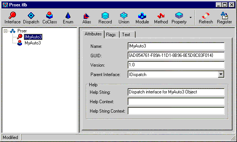Screen dimensions: 237x142
Task: Maximize the Prser.tlb window
Action: pyautogui.click(x=225, y=5)
